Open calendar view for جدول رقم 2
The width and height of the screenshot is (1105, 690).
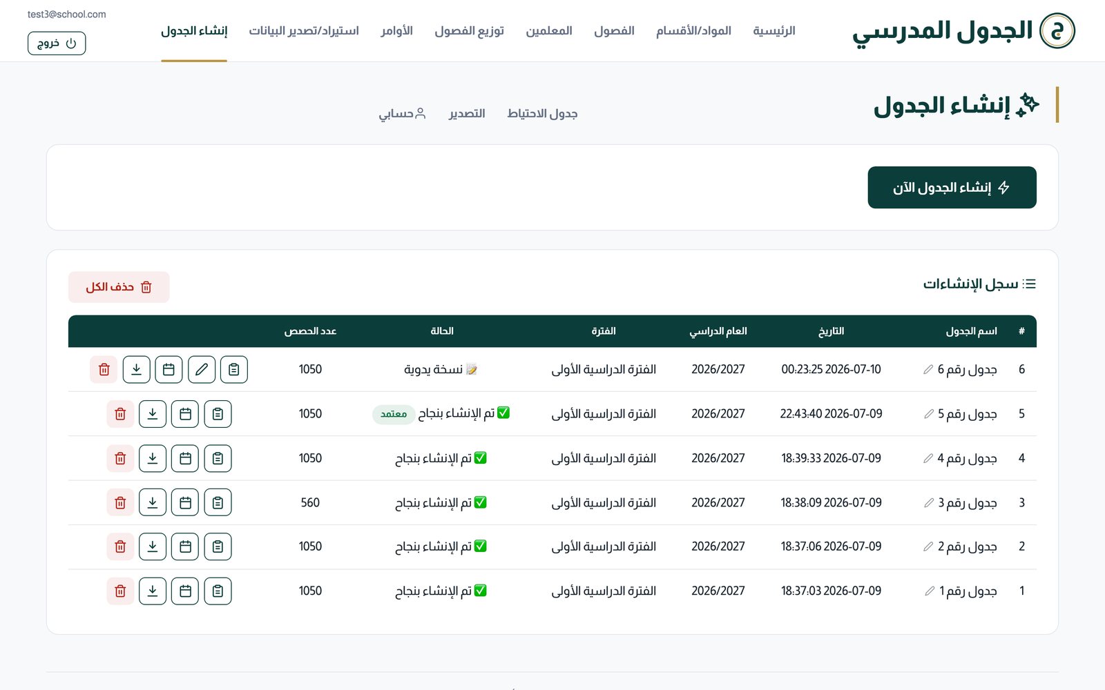point(185,546)
